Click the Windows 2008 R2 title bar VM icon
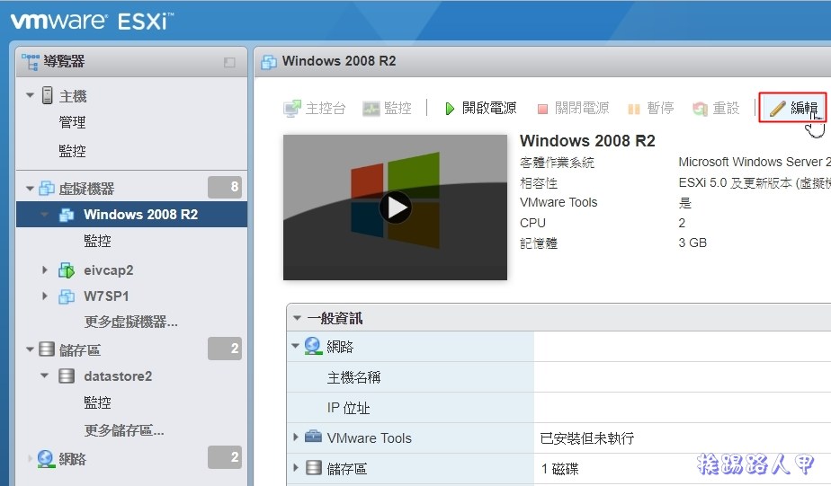 (x=269, y=62)
